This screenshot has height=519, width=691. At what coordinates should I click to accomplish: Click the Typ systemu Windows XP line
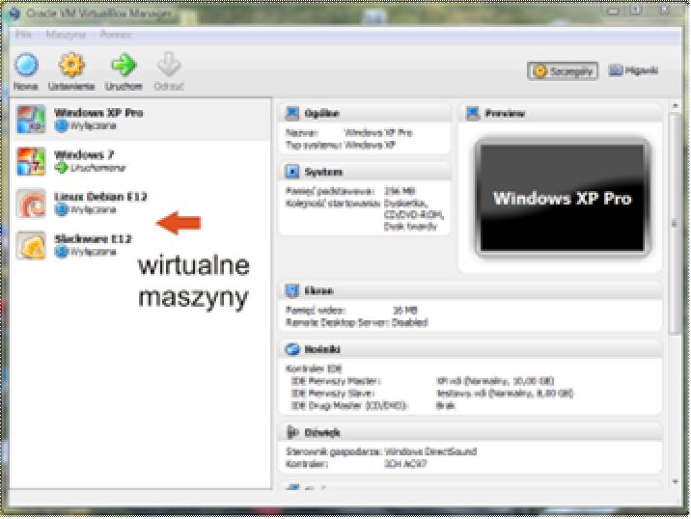341,145
